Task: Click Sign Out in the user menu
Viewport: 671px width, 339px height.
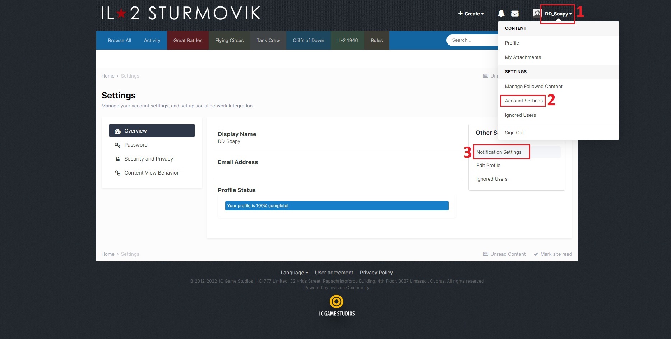Action: click(558, 133)
